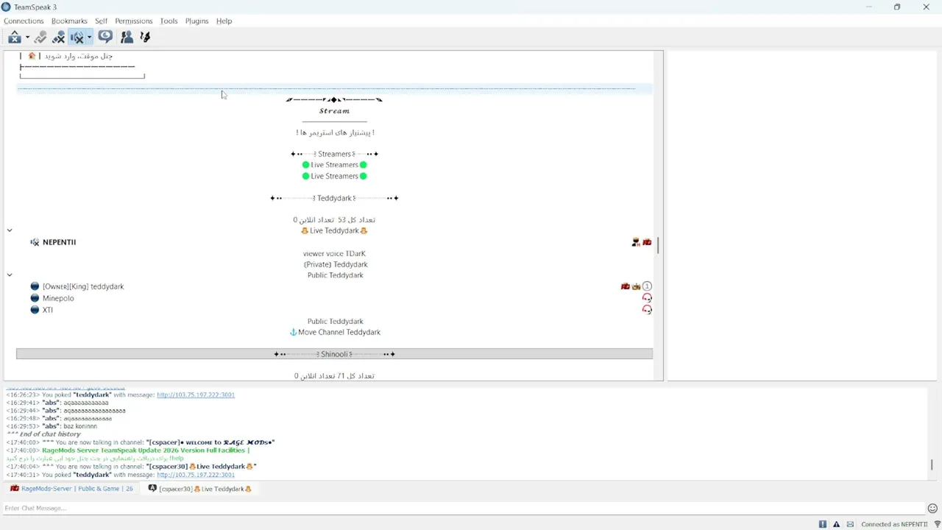Click the Connected as NEPENTII status text
The image size is (942, 530).
(894, 524)
